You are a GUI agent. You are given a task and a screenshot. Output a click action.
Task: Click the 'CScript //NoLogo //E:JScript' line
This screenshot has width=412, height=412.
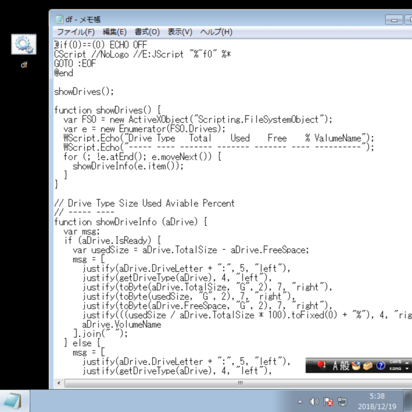[x=142, y=54]
